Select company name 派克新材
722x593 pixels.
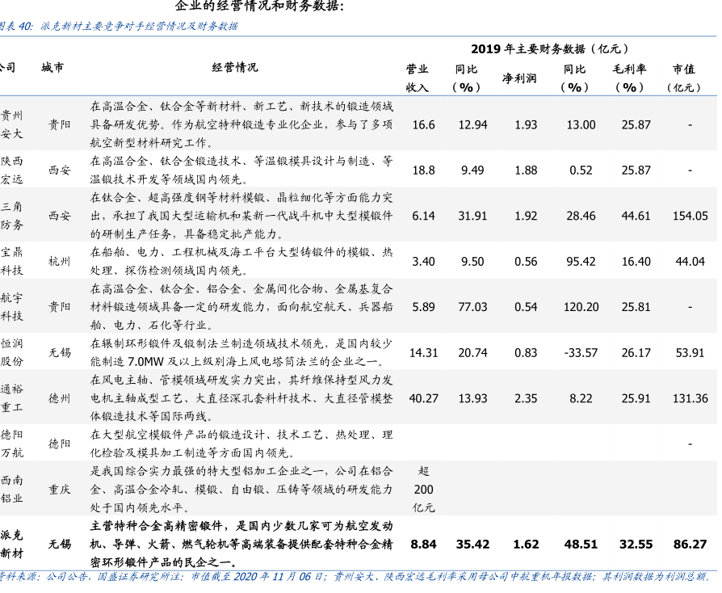[11, 545]
